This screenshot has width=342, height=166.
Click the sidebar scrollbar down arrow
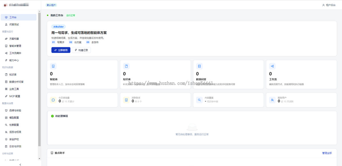39,158
